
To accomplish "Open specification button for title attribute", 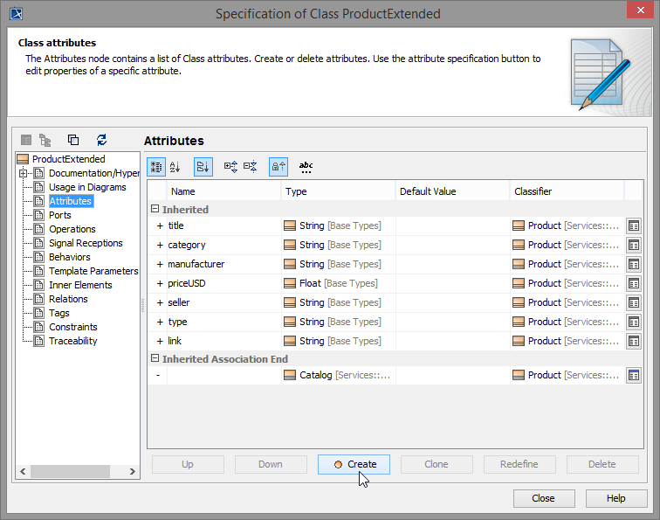I will coord(634,225).
